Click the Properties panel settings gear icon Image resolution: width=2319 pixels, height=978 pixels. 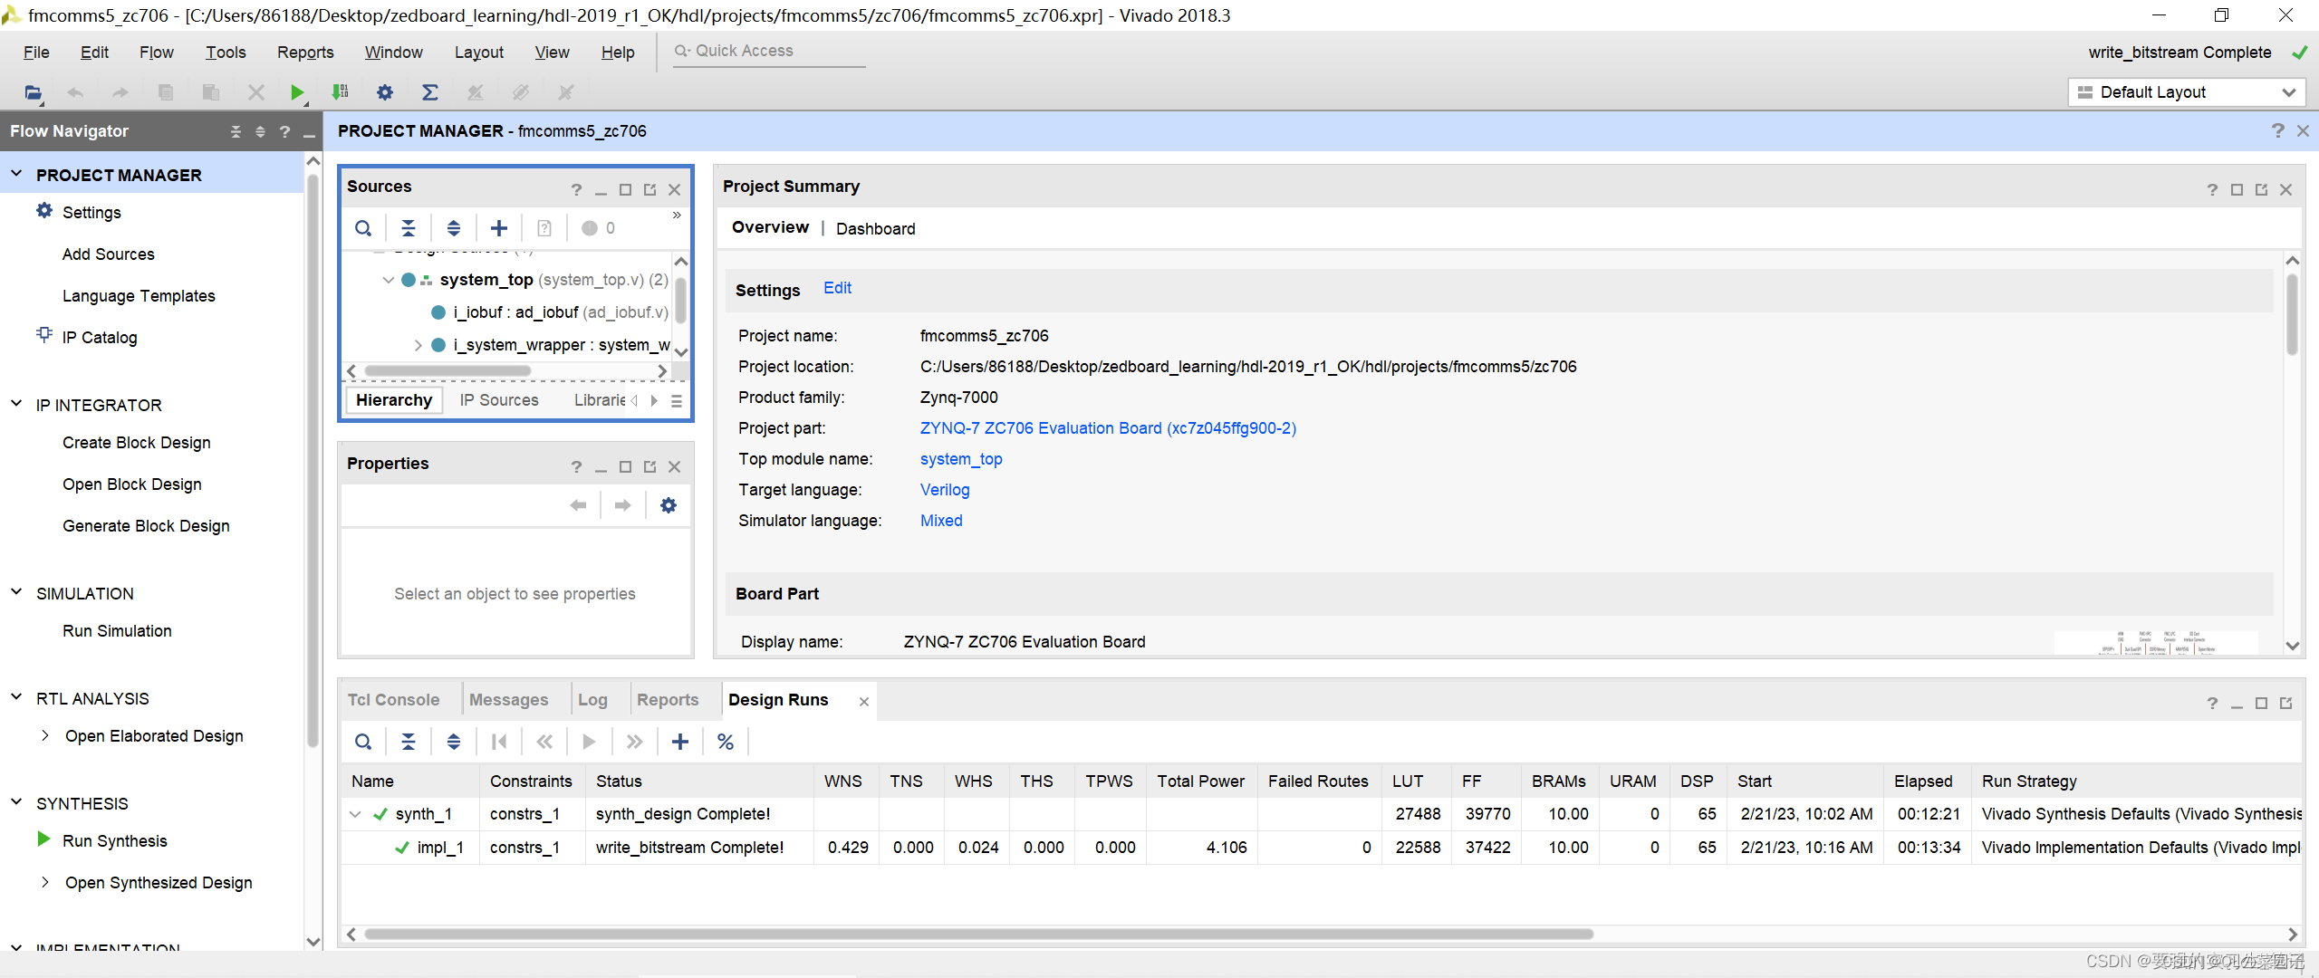(x=668, y=504)
